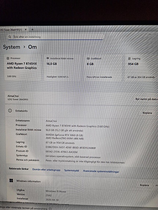Screen dimensions: 158x210
Task: Click Flera GPU:er installerade text
Action: (99, 77)
